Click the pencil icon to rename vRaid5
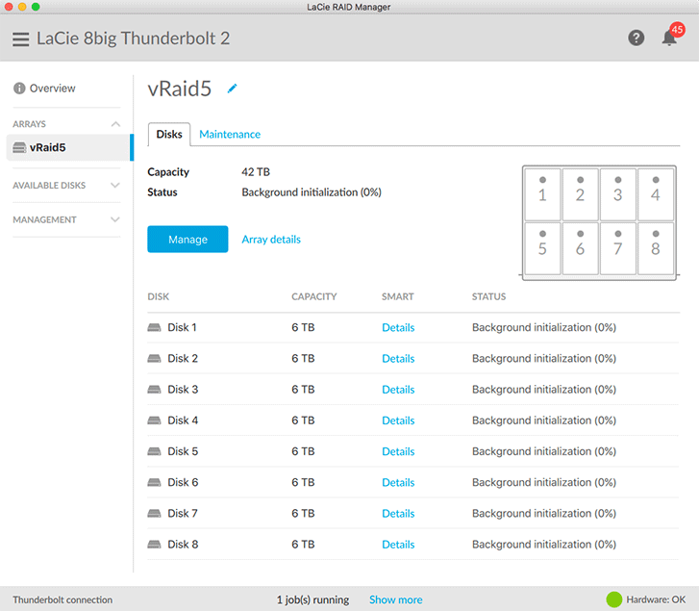This screenshot has width=699, height=611. (x=232, y=89)
